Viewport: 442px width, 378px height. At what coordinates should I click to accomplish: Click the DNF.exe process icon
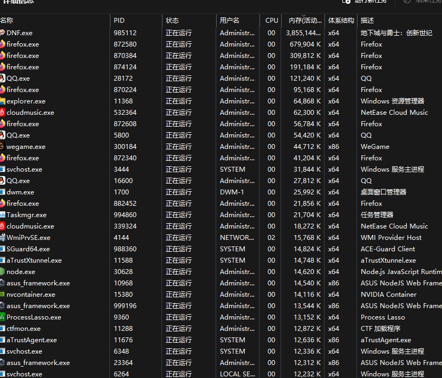click(2, 32)
